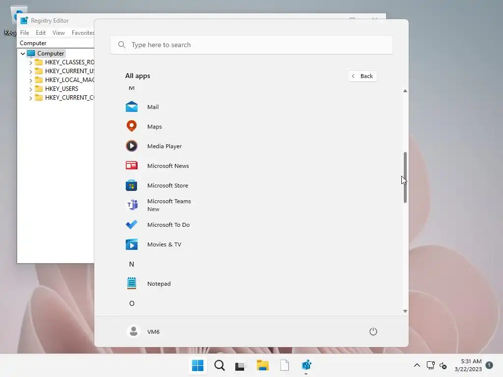Expand the HKEY_USERS key
Image resolution: width=503 pixels, height=377 pixels.
pyautogui.click(x=30, y=89)
